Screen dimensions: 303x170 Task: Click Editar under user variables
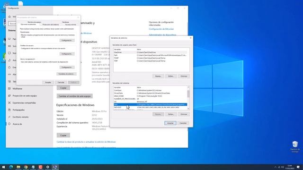tap(171, 76)
